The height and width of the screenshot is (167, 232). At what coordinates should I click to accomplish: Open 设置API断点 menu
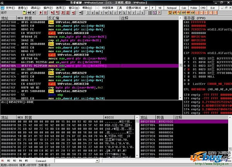134,8
